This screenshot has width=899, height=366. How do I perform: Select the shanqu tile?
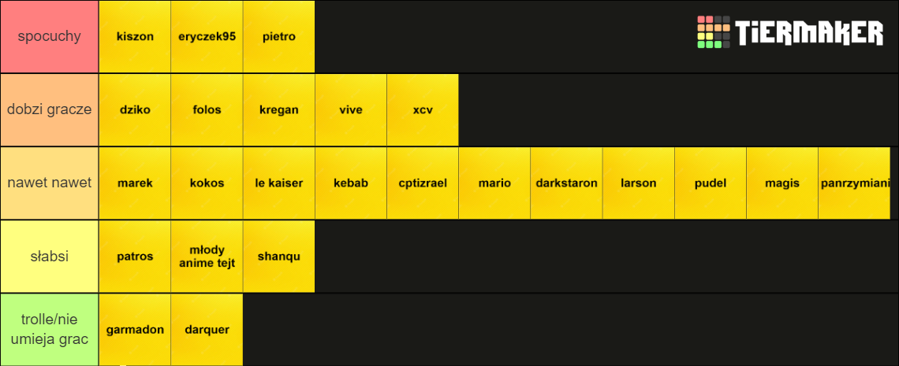(x=278, y=257)
